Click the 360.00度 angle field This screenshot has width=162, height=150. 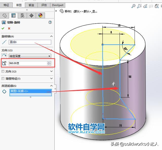[28, 63]
